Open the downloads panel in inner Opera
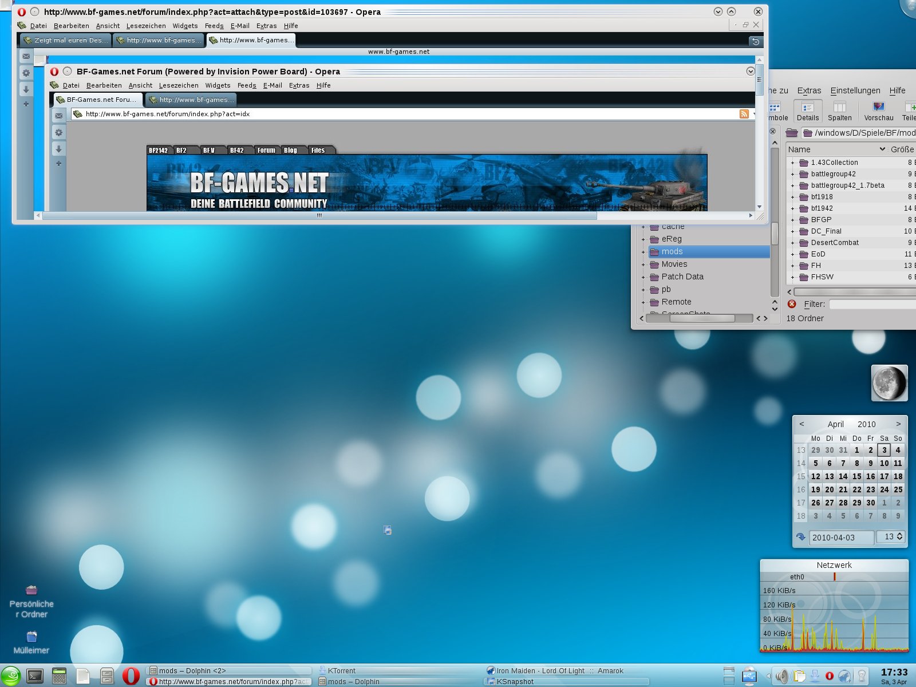 pos(58,149)
